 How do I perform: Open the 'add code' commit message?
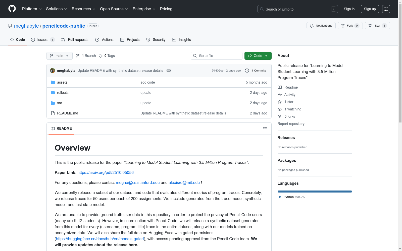coord(148,82)
